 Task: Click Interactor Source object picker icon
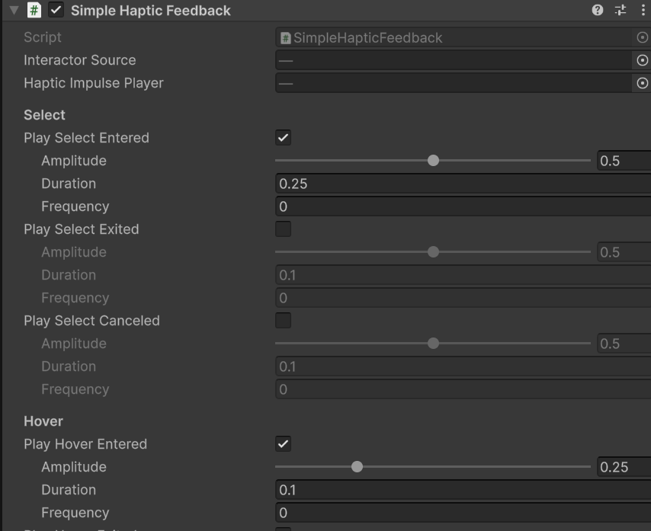click(x=642, y=61)
